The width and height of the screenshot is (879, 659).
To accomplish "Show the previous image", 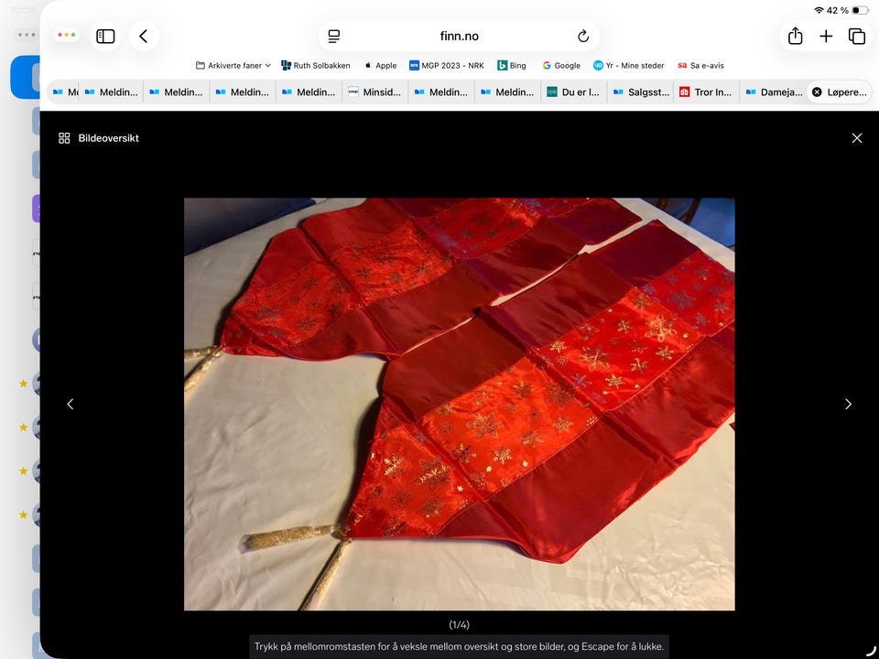I will coord(71,404).
